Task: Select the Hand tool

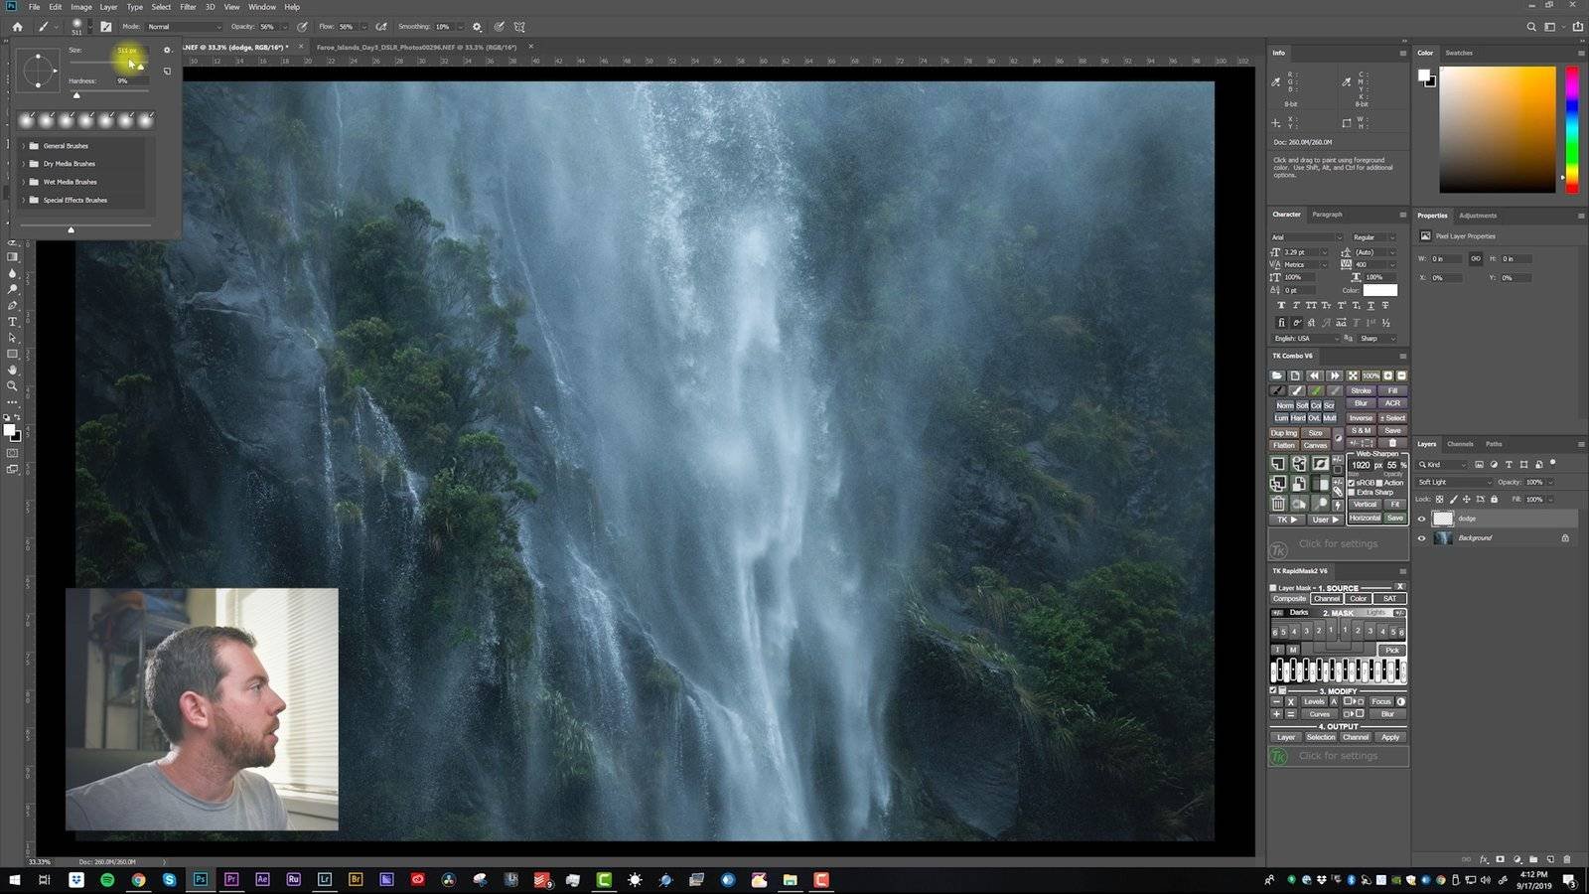Action: pos(12,370)
